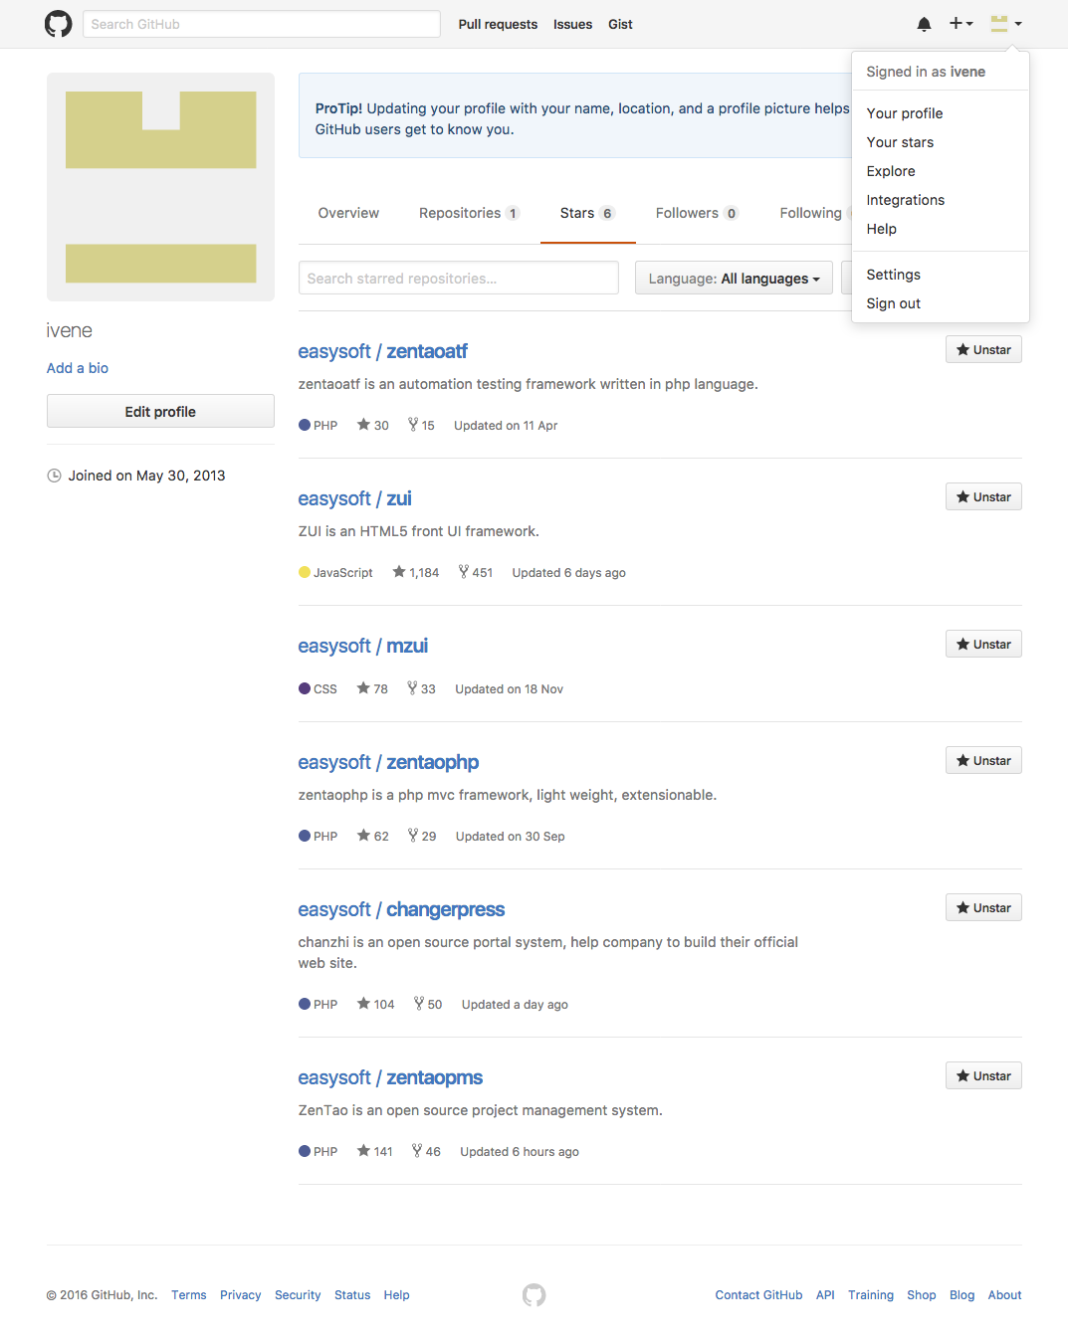This screenshot has width=1068, height=1343.
Task: Click the 29 forks of zentaophp
Action: (x=422, y=836)
